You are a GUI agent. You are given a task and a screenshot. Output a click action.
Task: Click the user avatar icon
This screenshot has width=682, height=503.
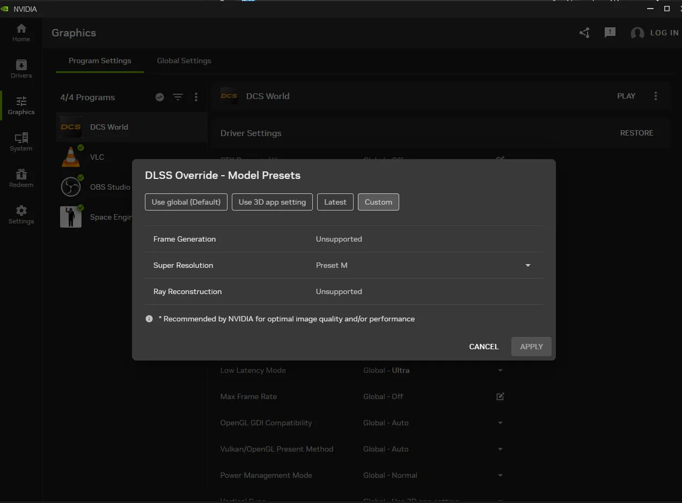tap(637, 33)
